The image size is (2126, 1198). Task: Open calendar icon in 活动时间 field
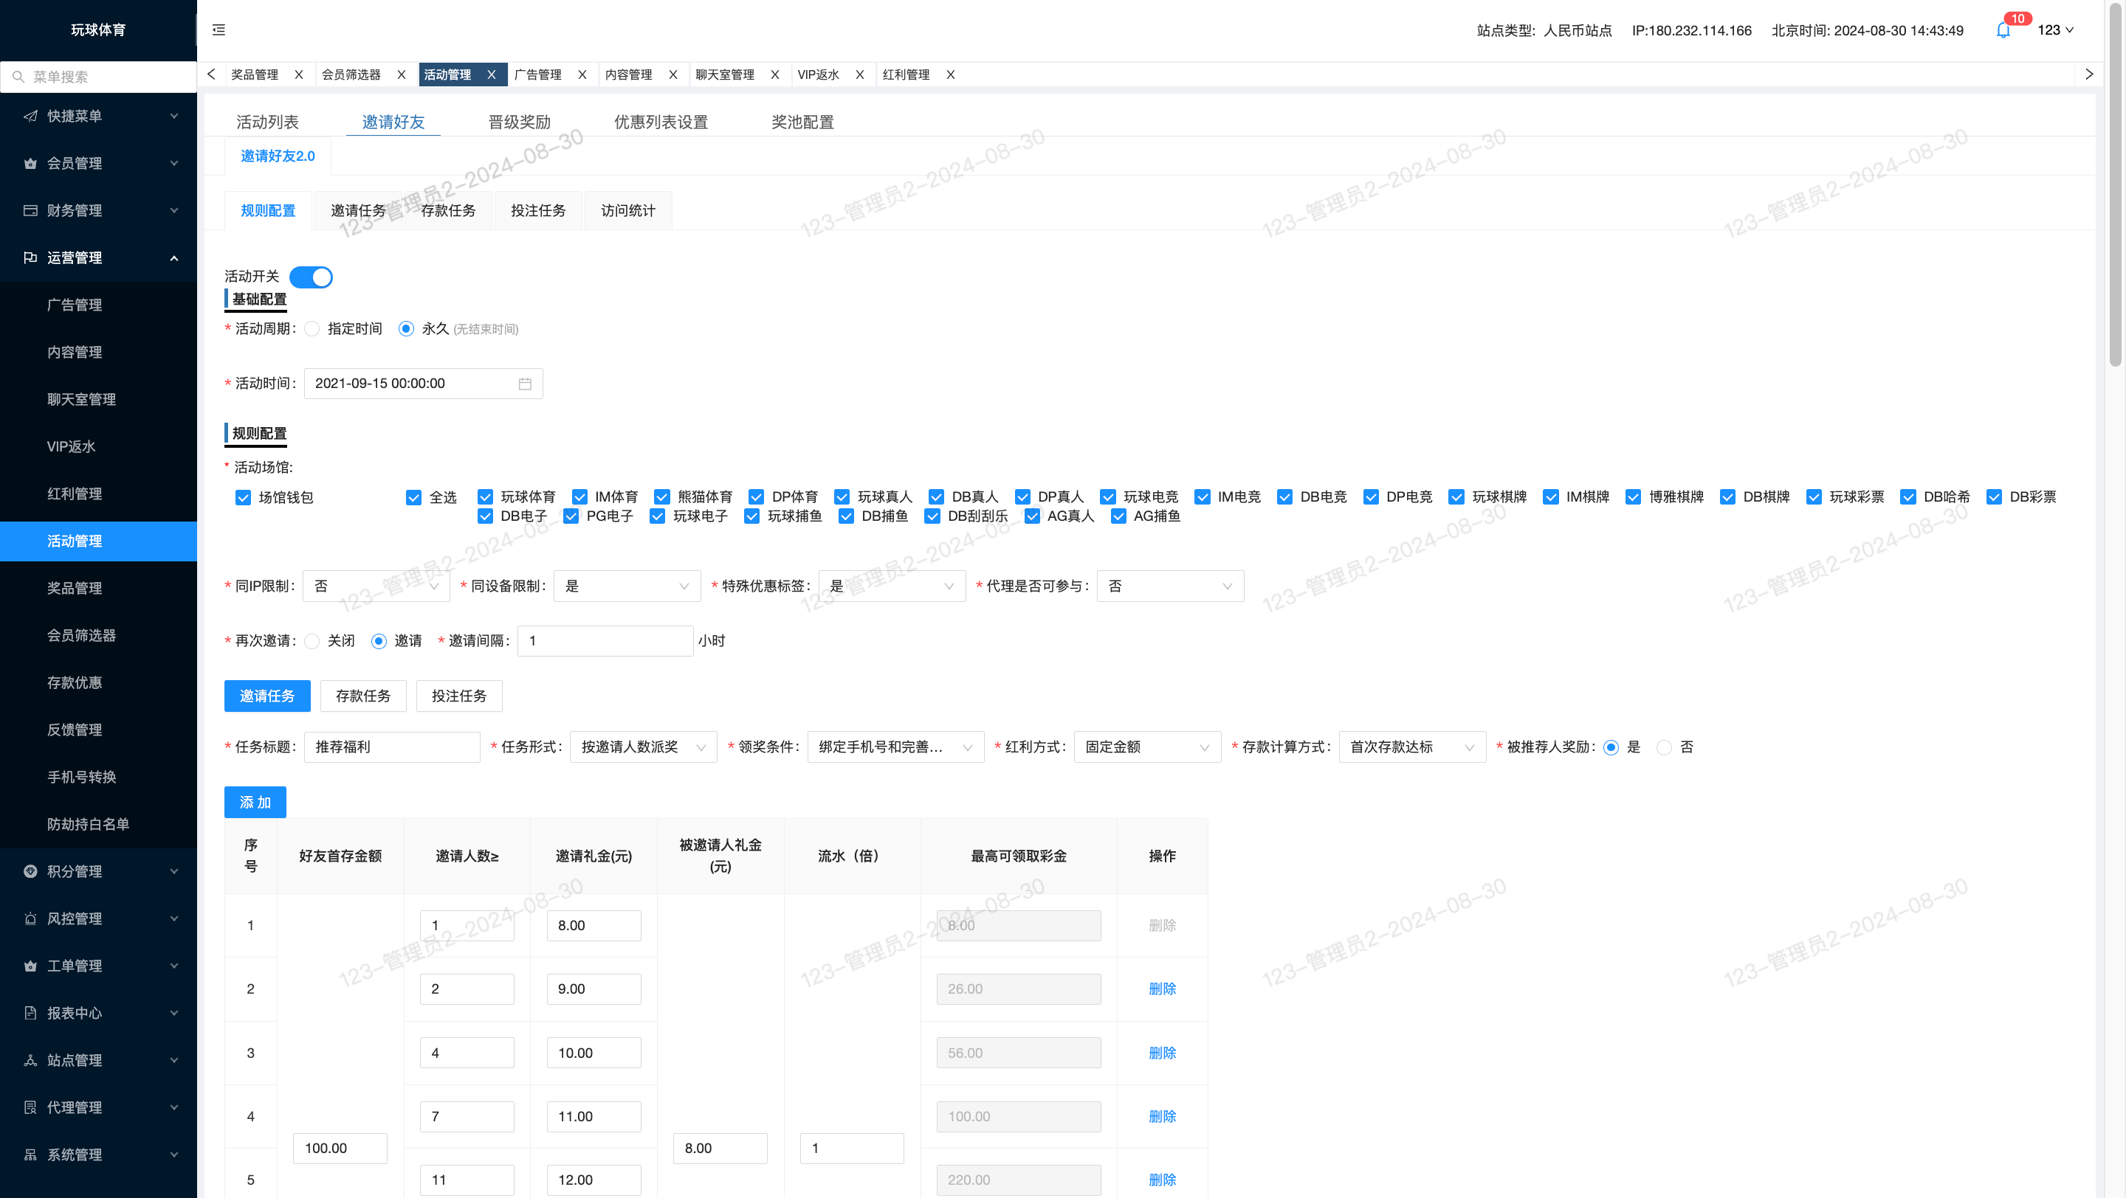[x=525, y=384]
